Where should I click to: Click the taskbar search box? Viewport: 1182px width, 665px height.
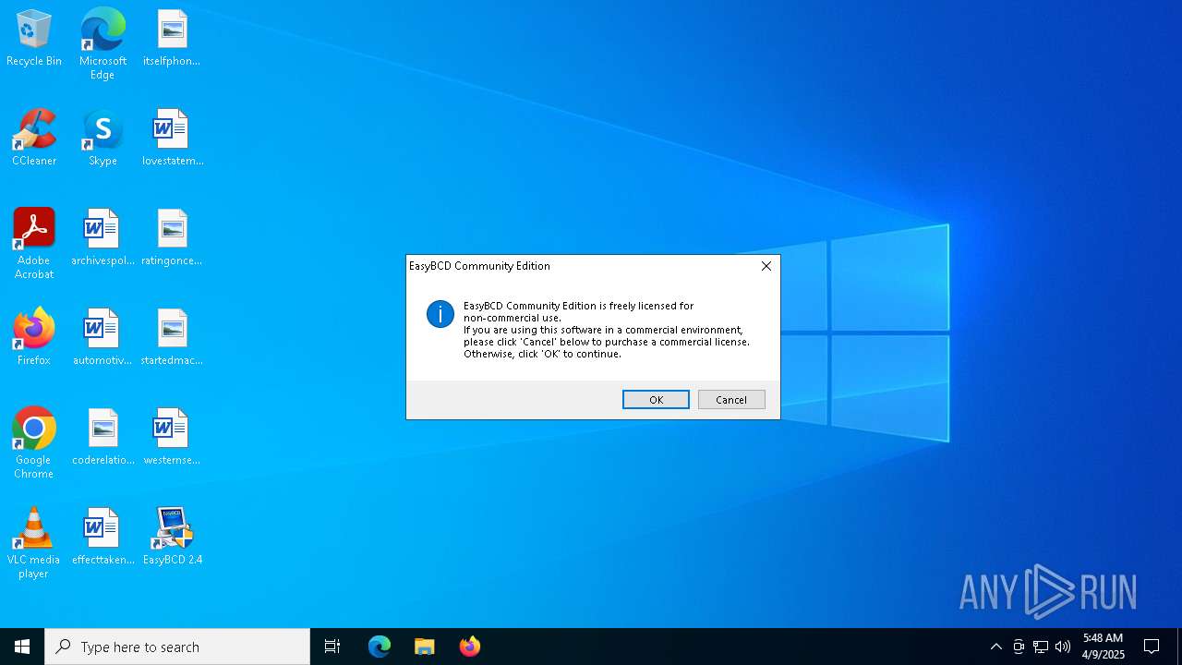[177, 647]
